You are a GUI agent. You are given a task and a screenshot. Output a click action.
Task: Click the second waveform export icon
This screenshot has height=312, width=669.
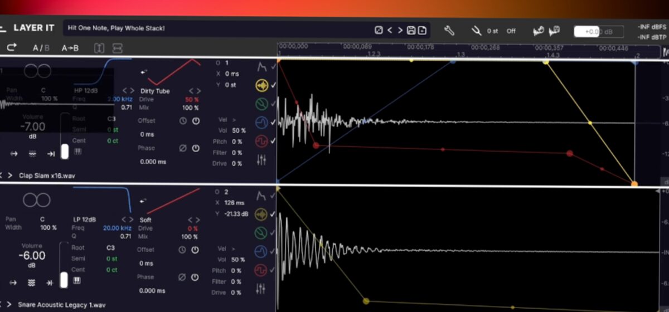tap(554, 31)
